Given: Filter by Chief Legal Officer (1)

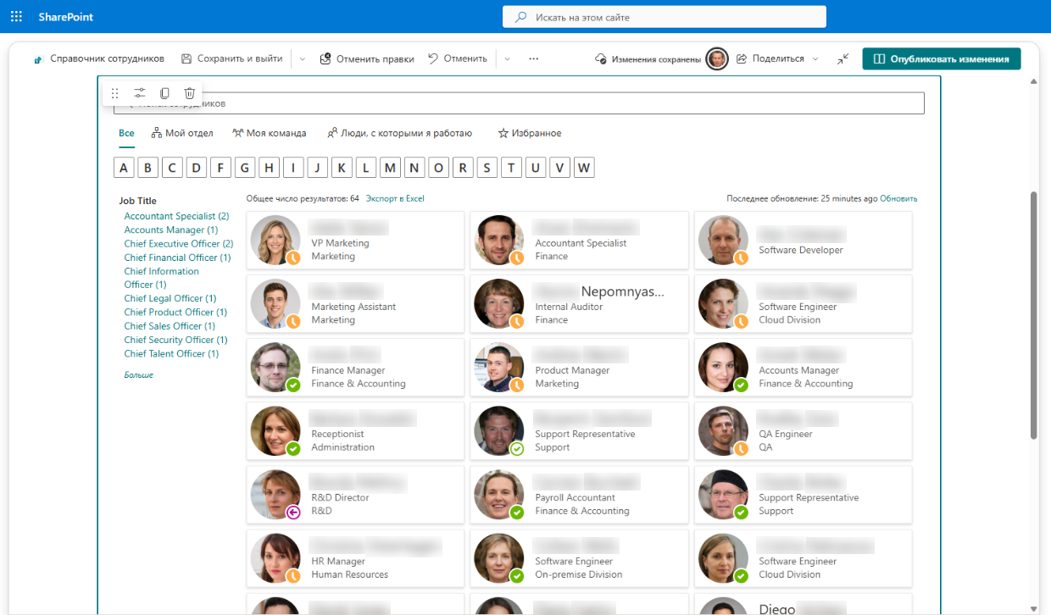Looking at the screenshot, I should pyautogui.click(x=170, y=298).
